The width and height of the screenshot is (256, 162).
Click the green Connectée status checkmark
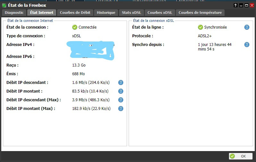tap(75, 27)
